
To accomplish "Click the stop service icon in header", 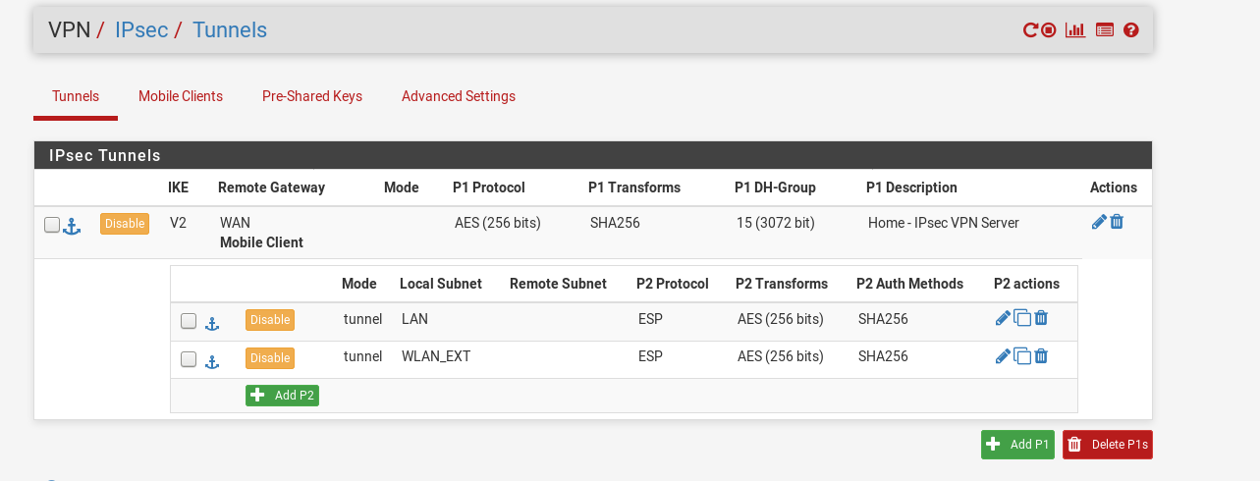I will pyautogui.click(x=1048, y=30).
